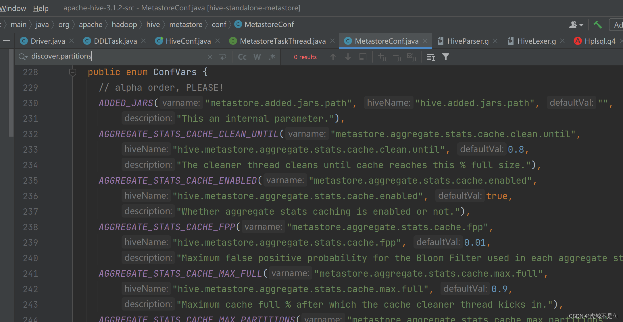Switch to the DDLTask.java tab
623x322 pixels.
click(115, 41)
